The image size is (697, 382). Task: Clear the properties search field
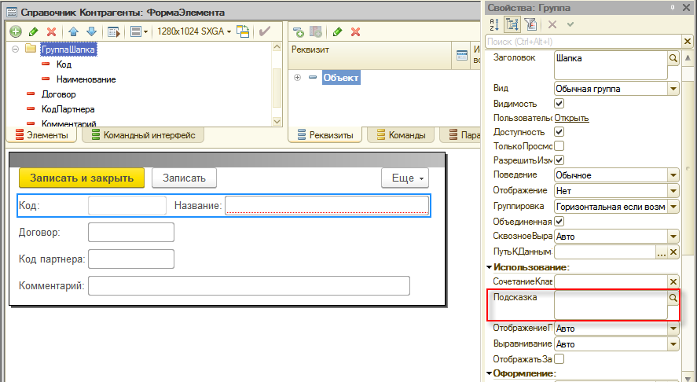[x=688, y=42]
